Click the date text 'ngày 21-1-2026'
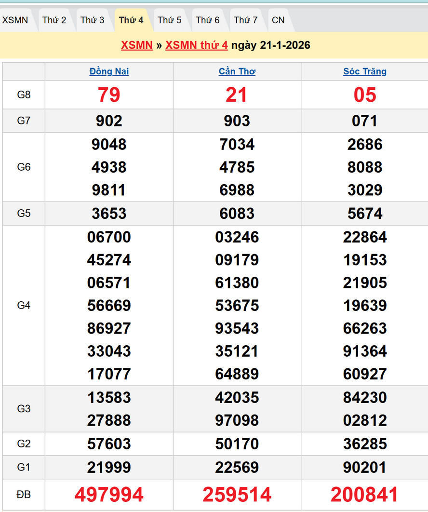The width and height of the screenshot is (428, 512). point(270,45)
